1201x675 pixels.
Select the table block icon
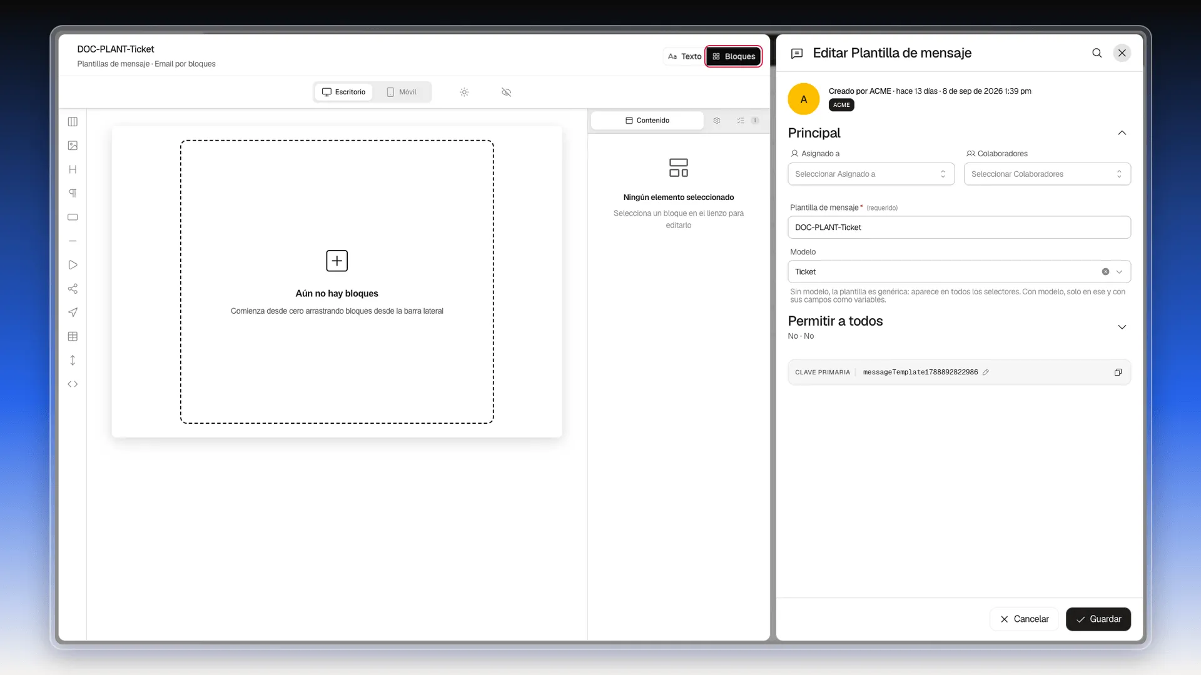coord(73,336)
